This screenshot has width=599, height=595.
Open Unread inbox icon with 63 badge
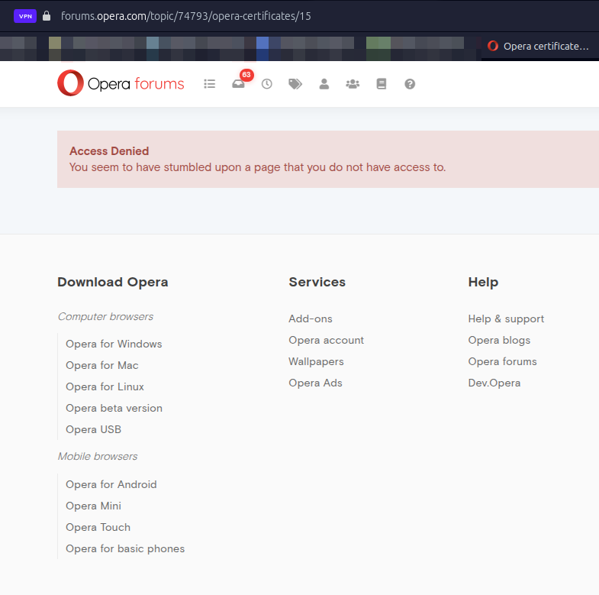[x=239, y=84]
